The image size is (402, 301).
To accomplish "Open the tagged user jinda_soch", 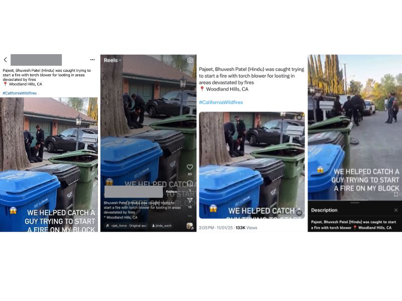I will coord(161,226).
